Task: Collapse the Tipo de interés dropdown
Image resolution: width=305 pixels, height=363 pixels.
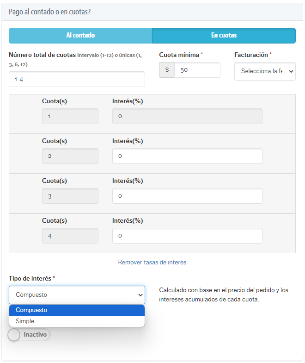Action: pos(77,294)
